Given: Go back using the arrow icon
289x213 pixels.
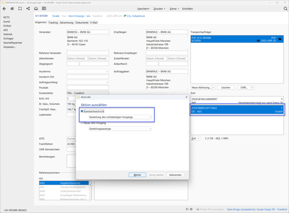Looking at the screenshot, I should click(4, 9).
